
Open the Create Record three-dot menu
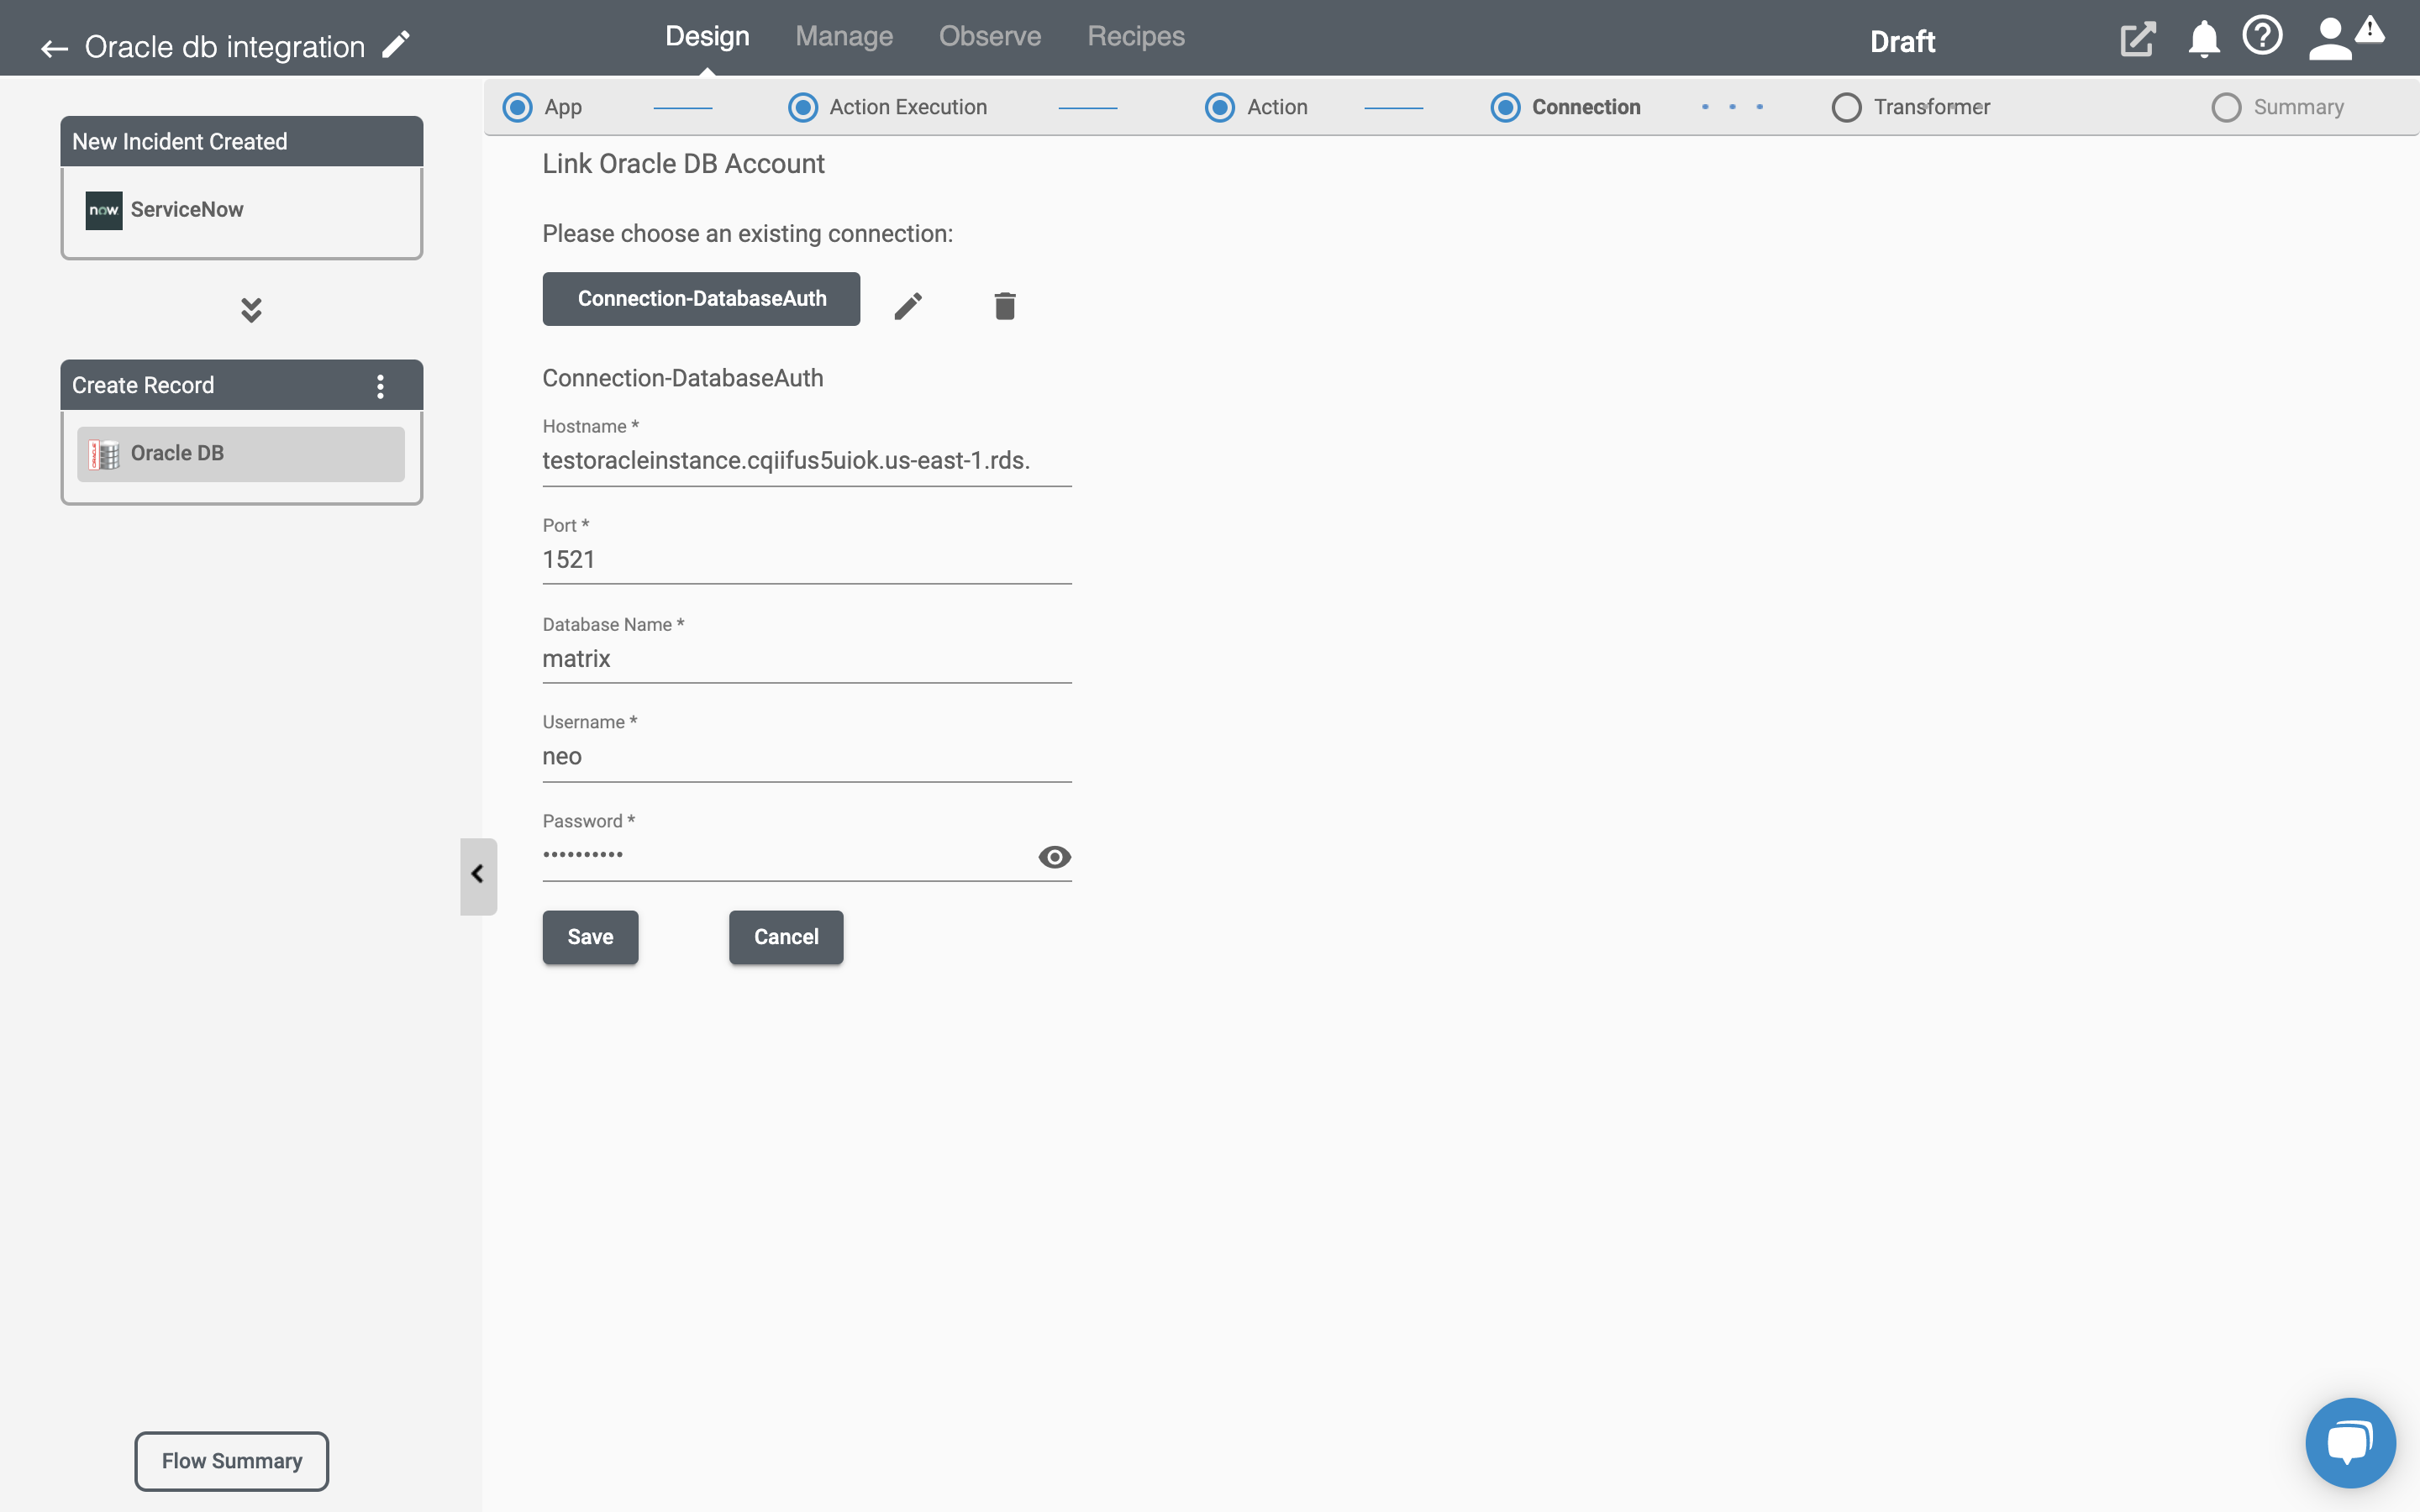pos(380,386)
